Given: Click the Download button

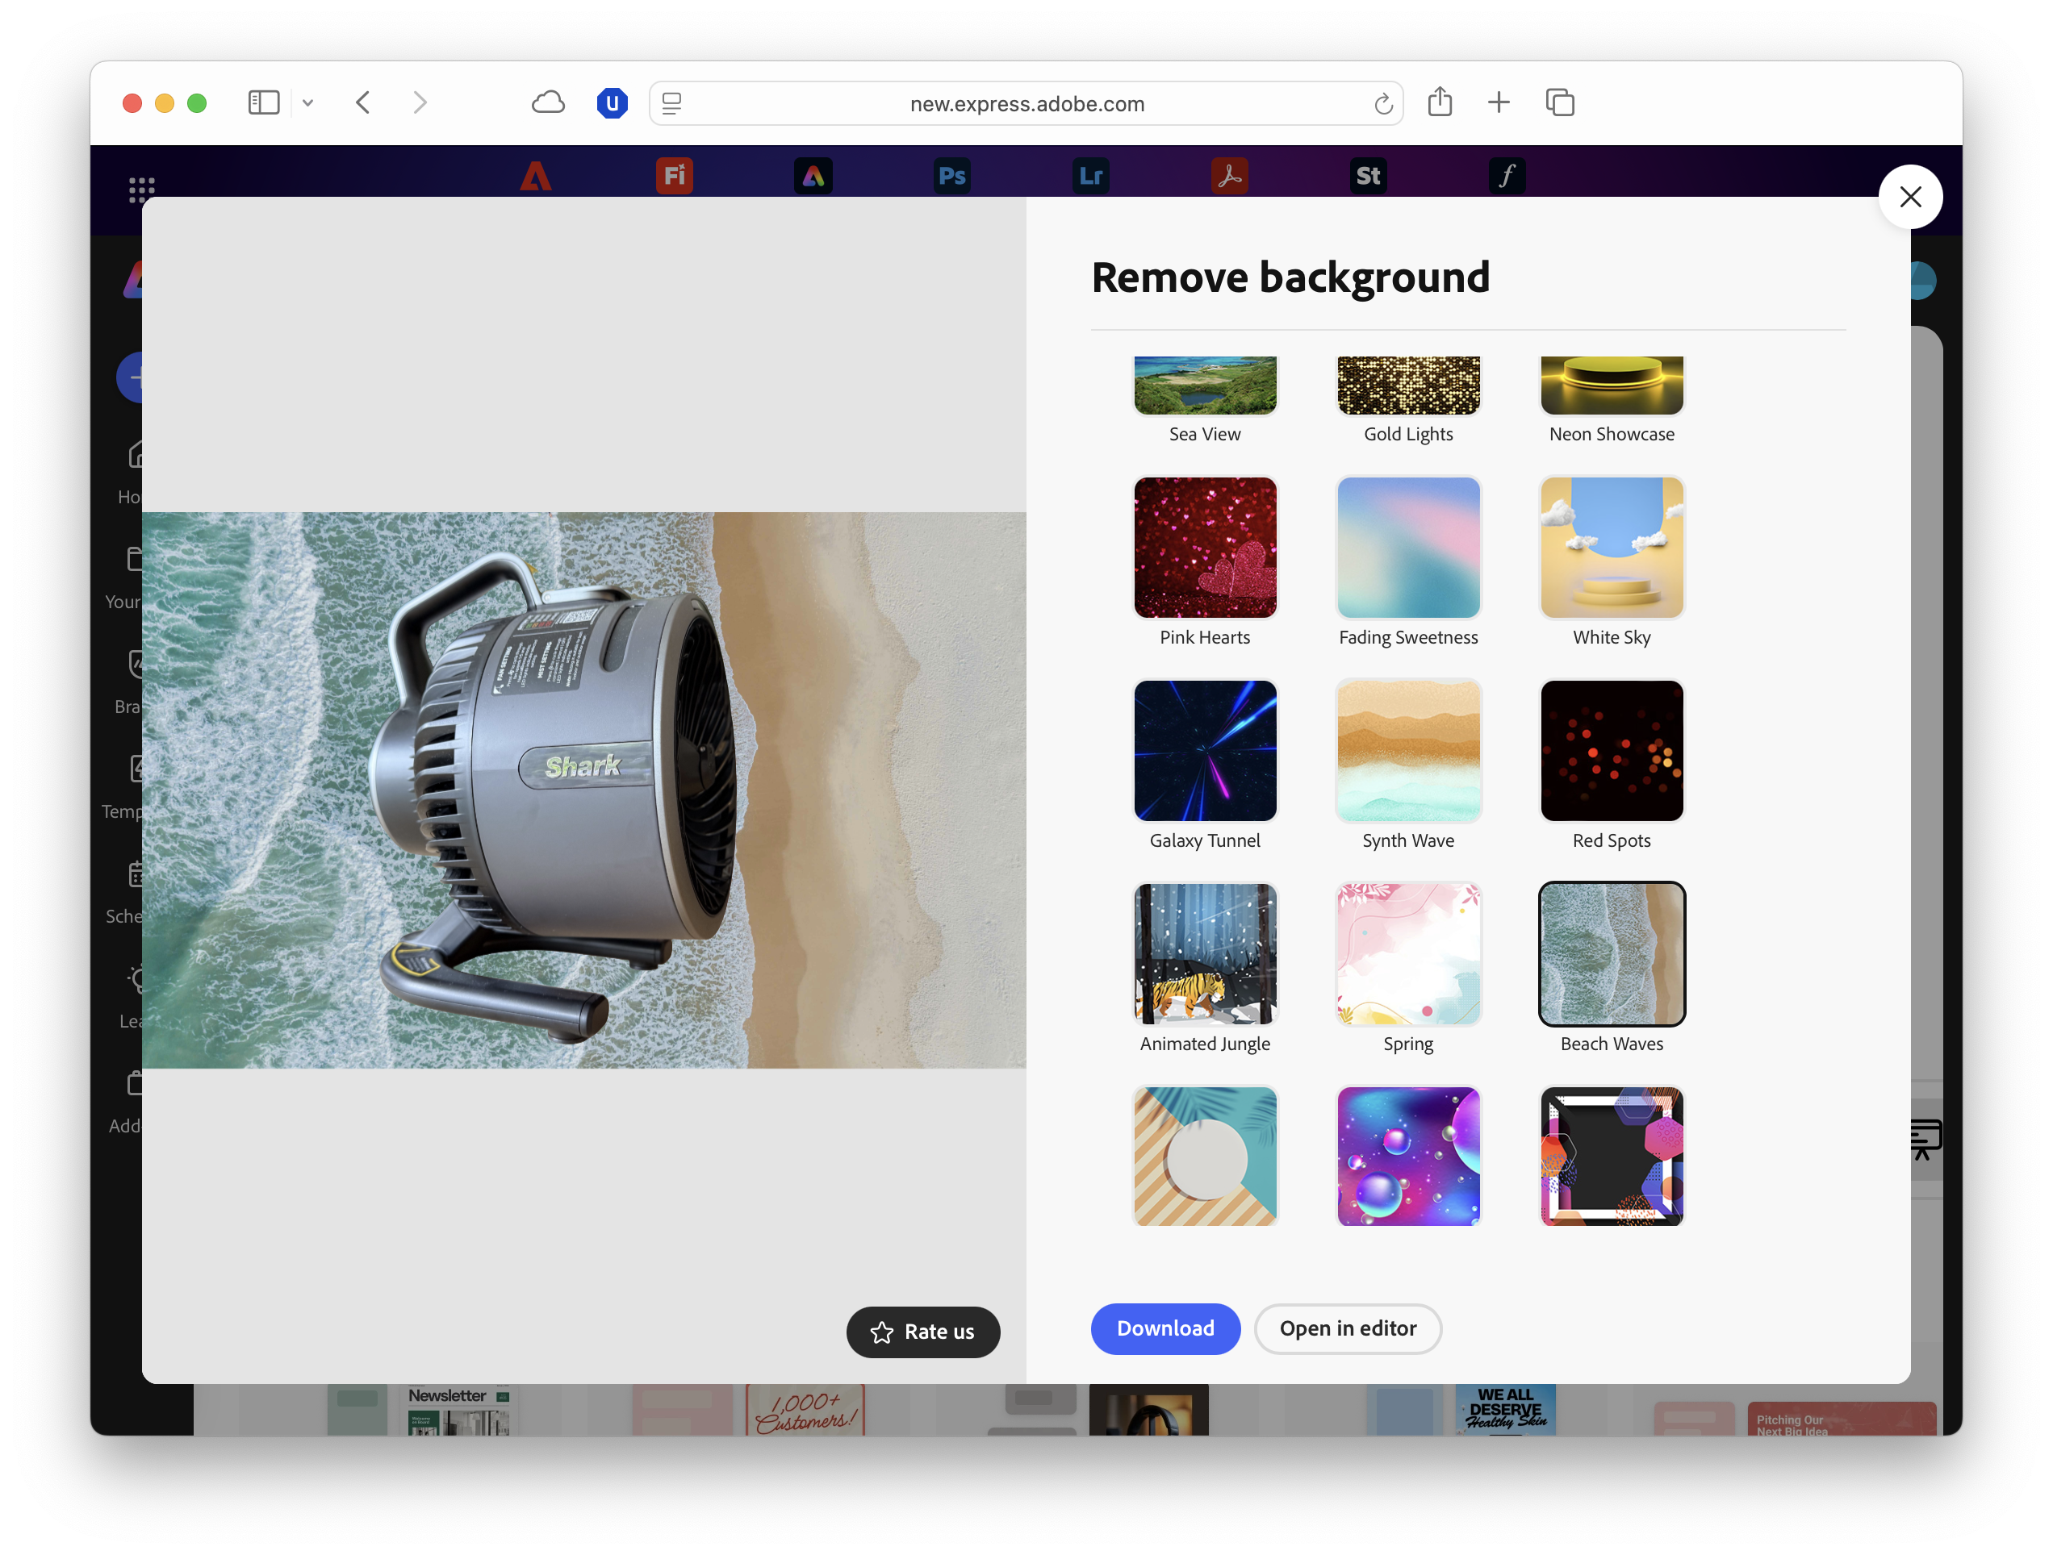Looking at the screenshot, I should coord(1164,1328).
